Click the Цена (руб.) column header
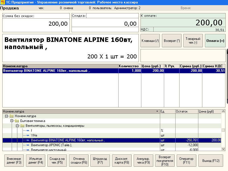 [152, 66]
